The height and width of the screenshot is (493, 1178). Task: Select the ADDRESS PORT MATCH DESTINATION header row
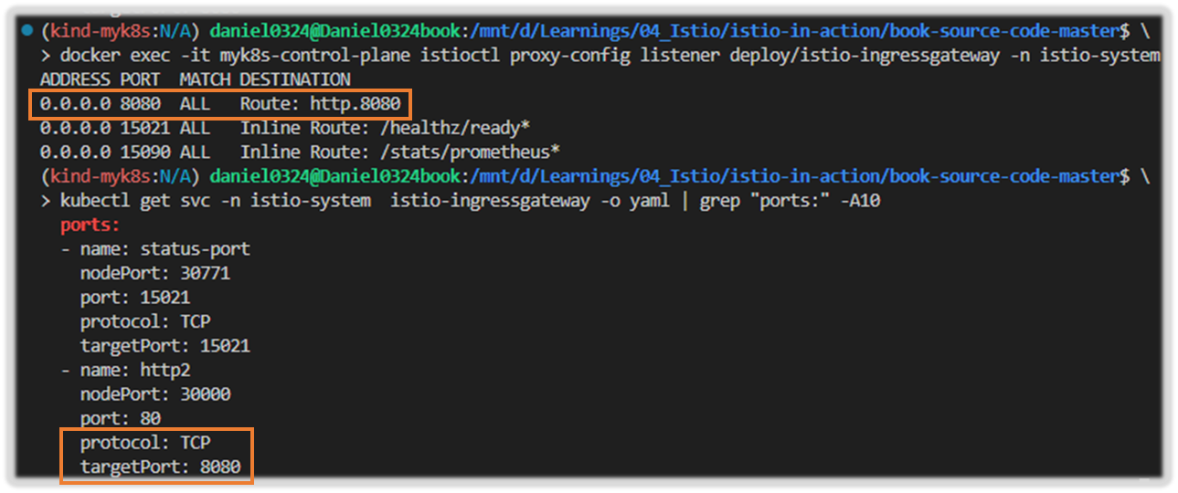click(x=195, y=79)
